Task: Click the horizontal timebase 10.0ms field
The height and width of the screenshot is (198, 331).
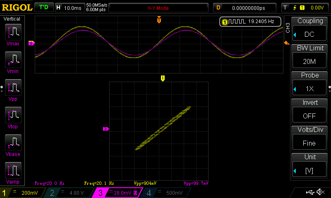Action: click(70, 8)
